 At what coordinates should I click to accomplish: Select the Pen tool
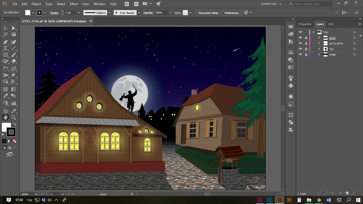[5, 42]
